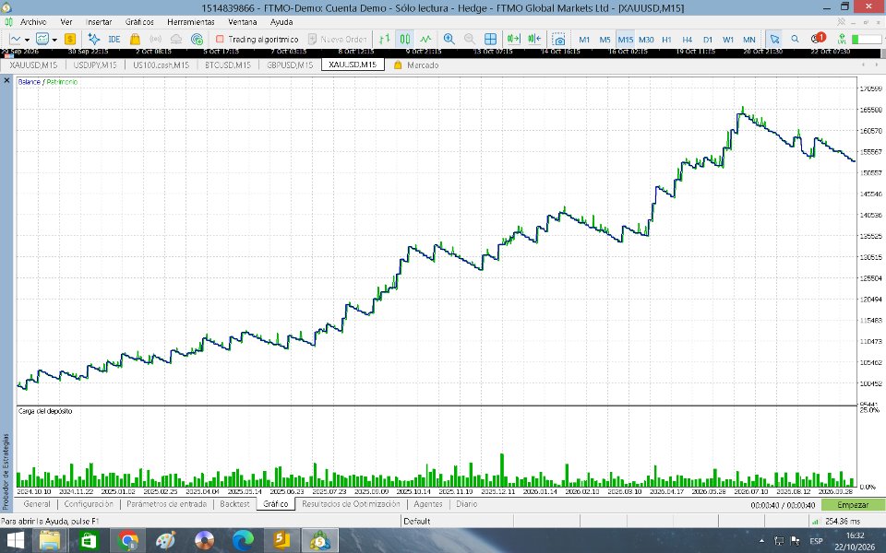Open account icon with red notification badge
The width and height of the screenshot is (886, 553).
[818, 39]
